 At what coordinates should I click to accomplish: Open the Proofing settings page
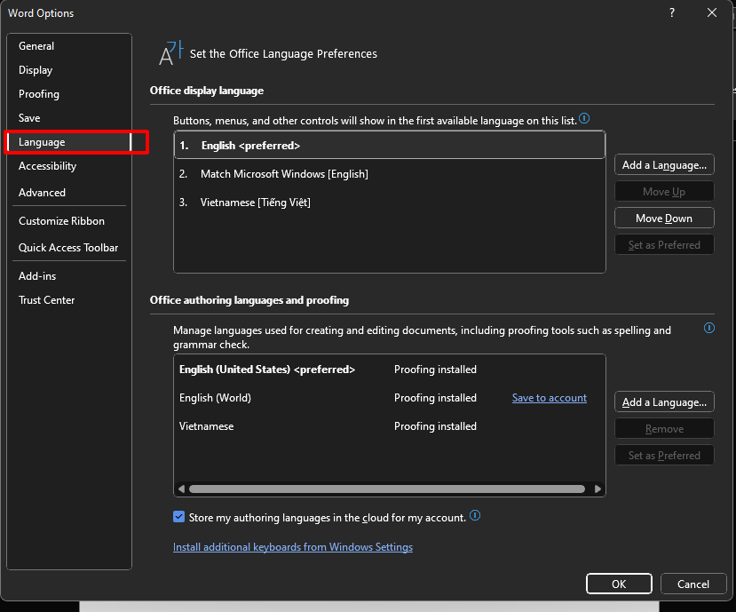(x=38, y=93)
